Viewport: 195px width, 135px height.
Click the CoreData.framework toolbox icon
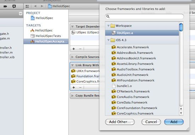point(114,102)
